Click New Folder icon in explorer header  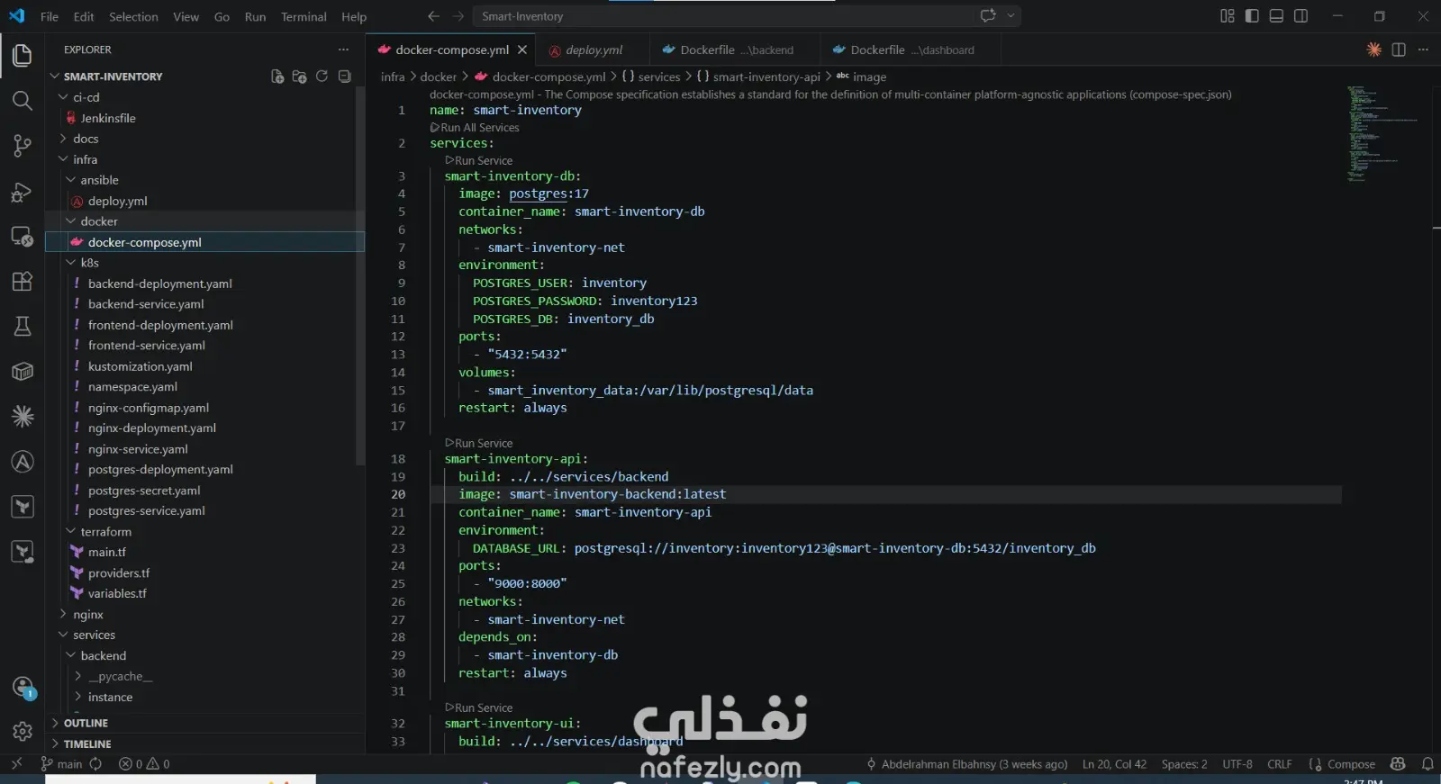click(300, 77)
